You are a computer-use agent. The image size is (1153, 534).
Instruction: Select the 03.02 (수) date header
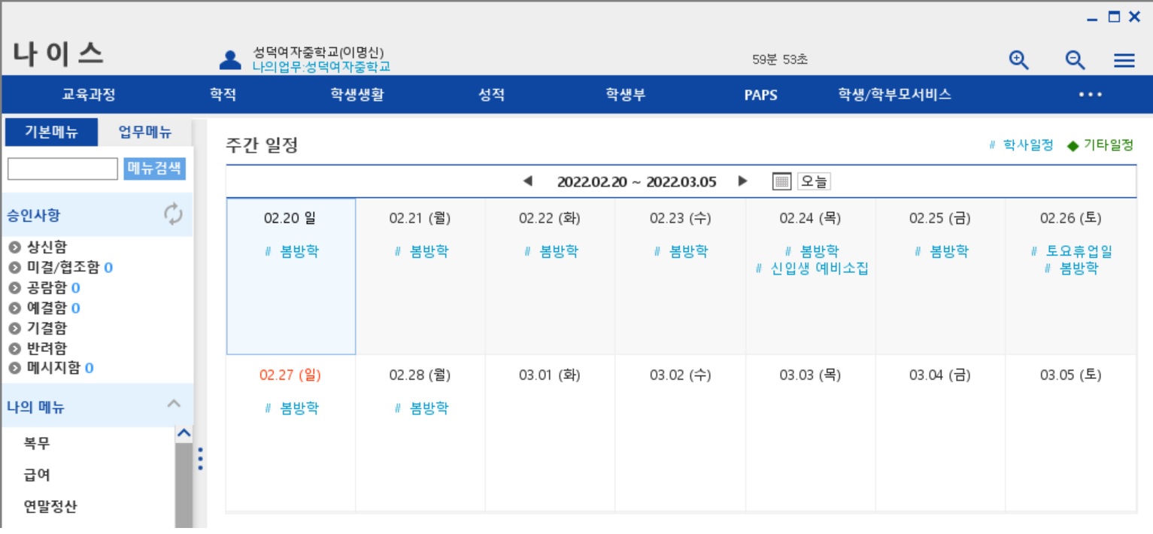[680, 375]
